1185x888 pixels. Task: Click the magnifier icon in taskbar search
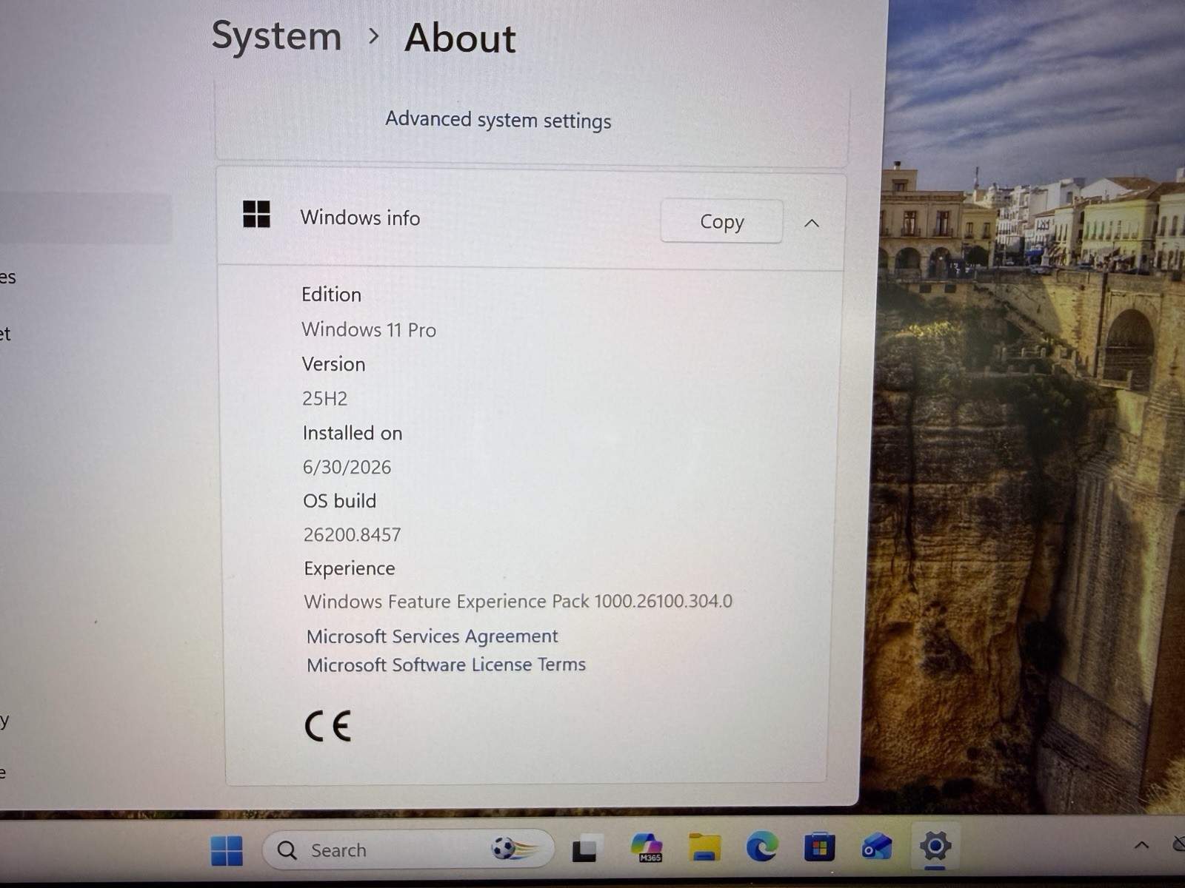[287, 850]
